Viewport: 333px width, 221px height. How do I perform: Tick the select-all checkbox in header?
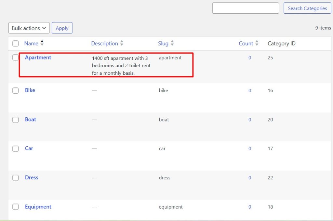(16, 44)
